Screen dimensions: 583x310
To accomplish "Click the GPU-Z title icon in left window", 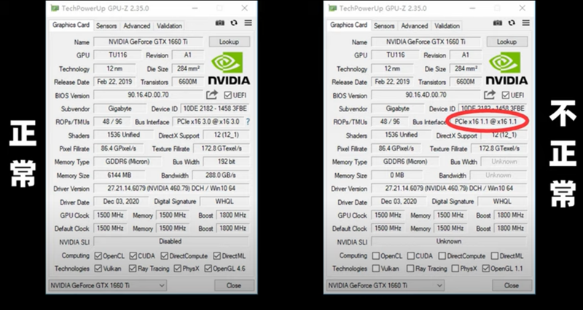I will (x=55, y=8).
